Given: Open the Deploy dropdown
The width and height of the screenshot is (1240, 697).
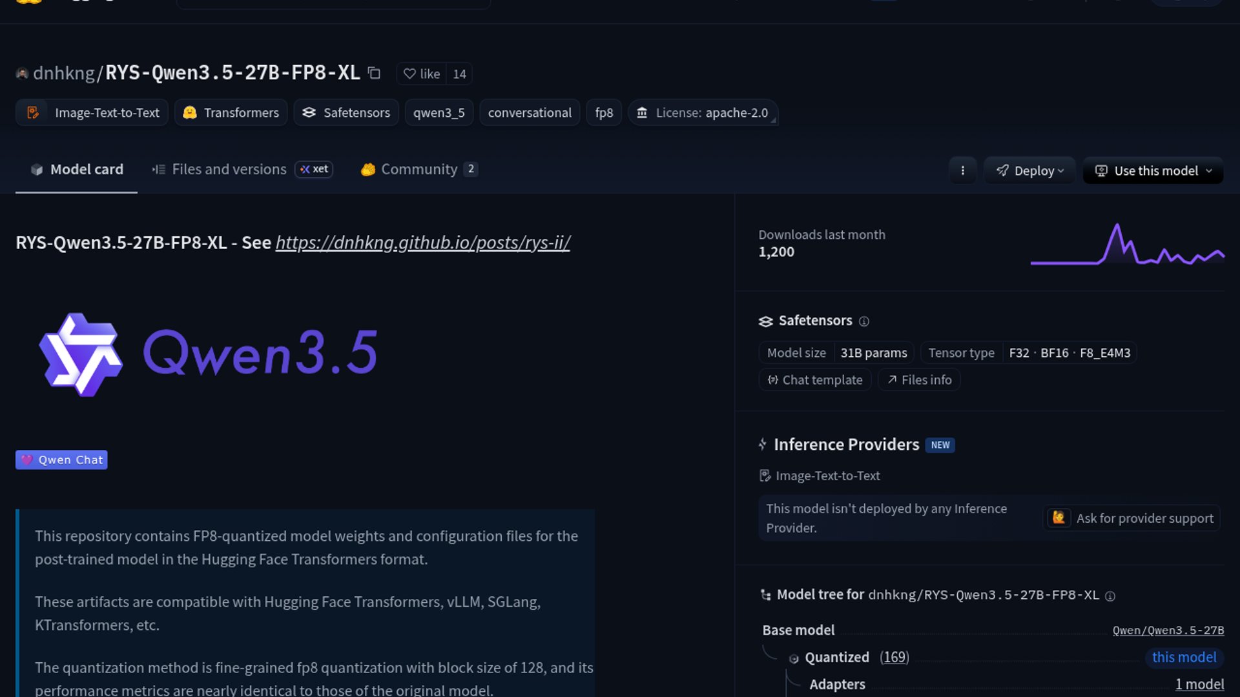Looking at the screenshot, I should (x=1029, y=170).
